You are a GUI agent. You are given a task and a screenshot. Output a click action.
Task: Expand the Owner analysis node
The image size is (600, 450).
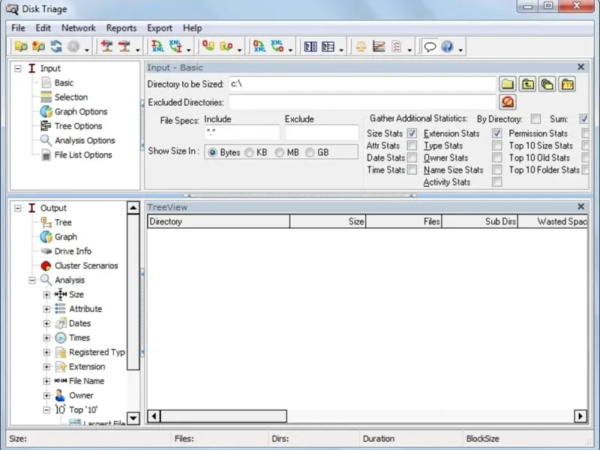point(46,395)
